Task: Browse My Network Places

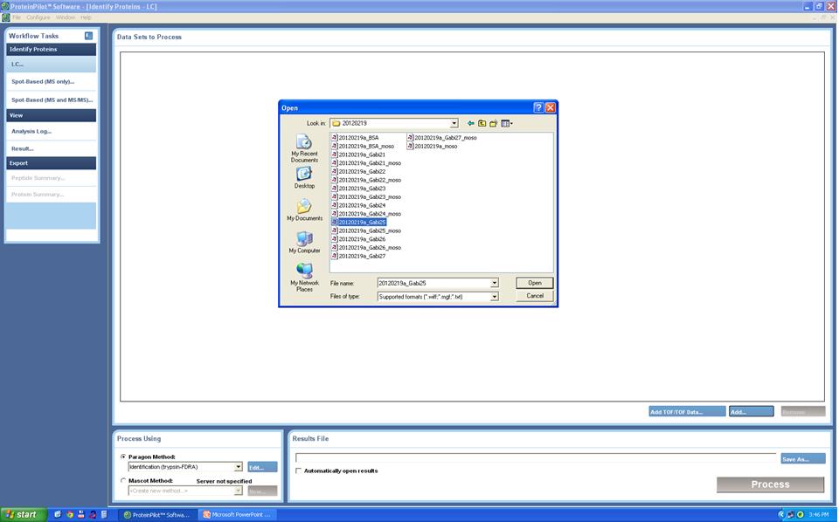Action: [304, 278]
